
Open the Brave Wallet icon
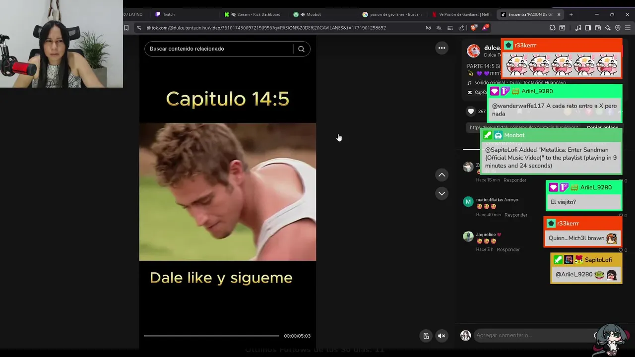pos(598,28)
